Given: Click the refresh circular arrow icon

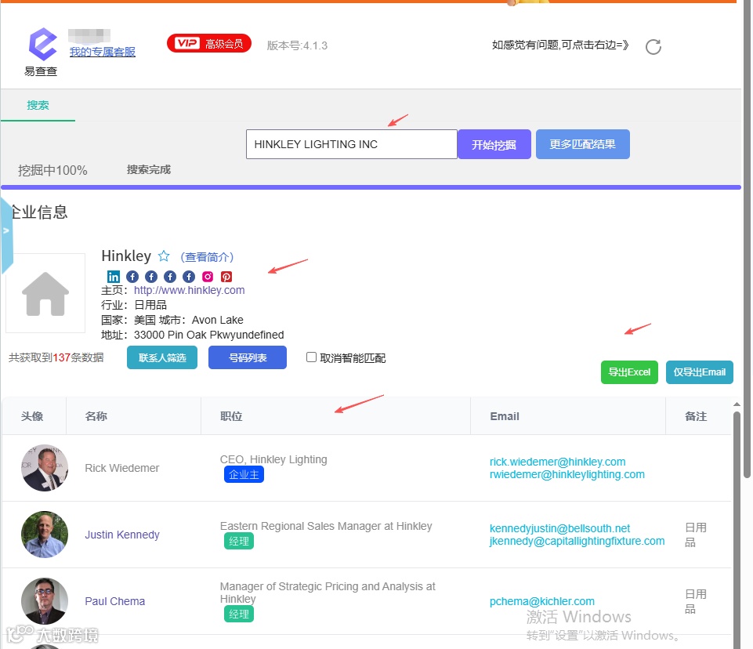Looking at the screenshot, I should click(653, 46).
